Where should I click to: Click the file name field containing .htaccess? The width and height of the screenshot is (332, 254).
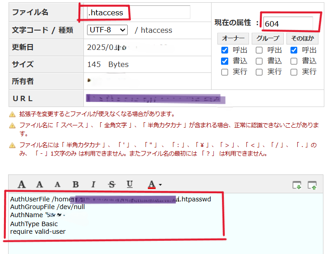pyautogui.click(x=138, y=13)
